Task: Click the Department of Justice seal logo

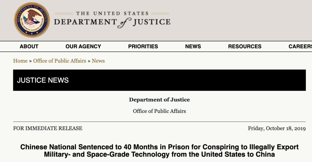Action: (x=32, y=20)
